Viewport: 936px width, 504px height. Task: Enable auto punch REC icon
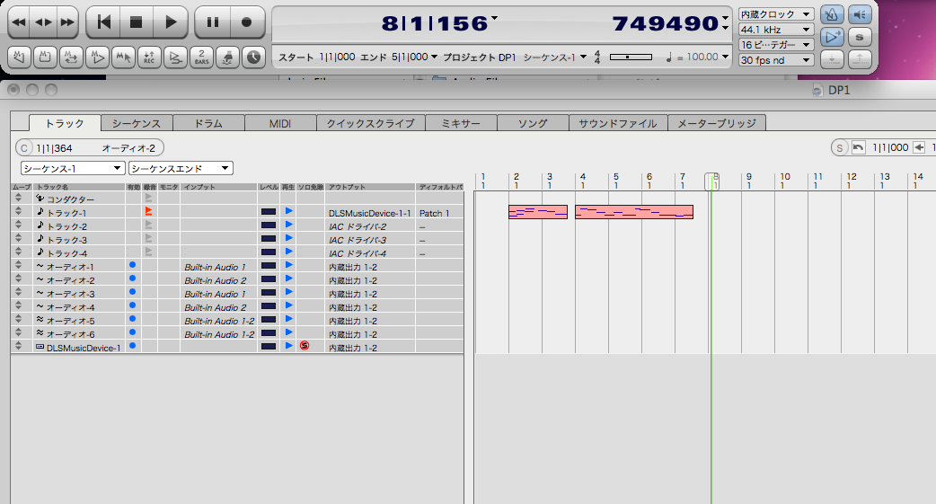(149, 57)
